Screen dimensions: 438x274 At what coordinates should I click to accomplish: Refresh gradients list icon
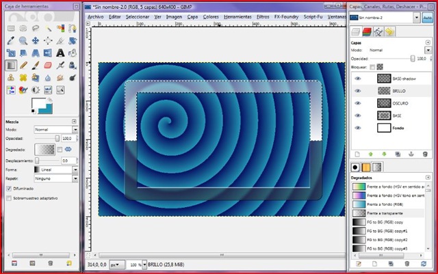424,264
